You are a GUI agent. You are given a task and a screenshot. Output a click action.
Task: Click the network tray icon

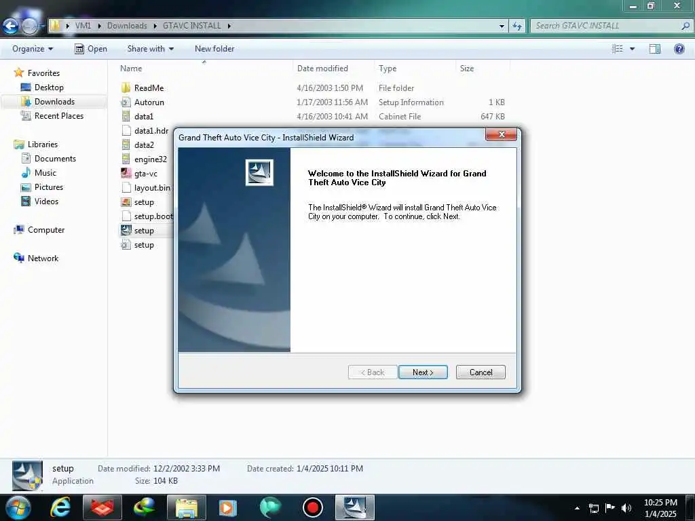pyautogui.click(x=594, y=508)
